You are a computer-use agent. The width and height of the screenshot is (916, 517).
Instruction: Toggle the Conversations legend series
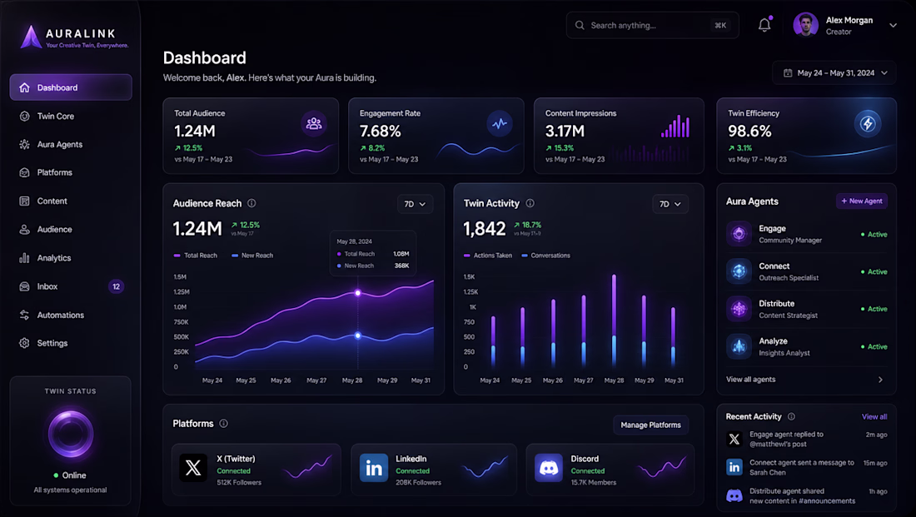coord(545,256)
